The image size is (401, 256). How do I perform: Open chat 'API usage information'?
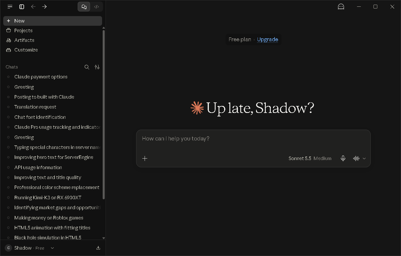click(53, 167)
